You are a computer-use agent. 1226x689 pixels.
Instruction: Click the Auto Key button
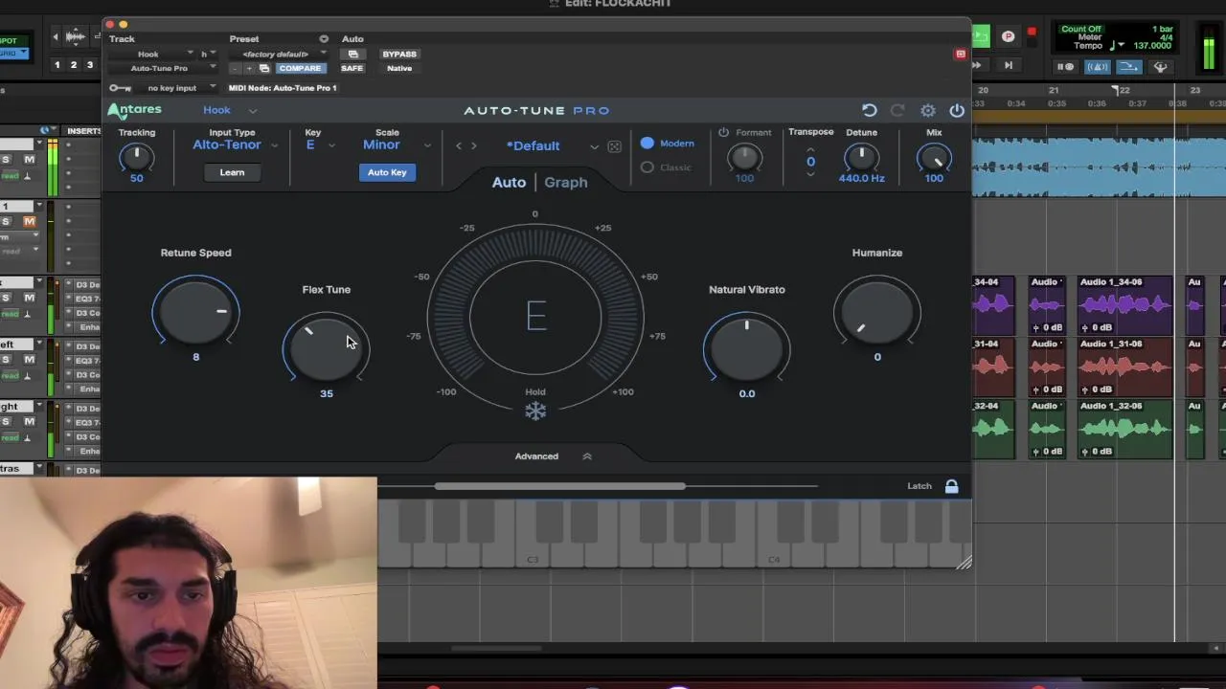coord(387,172)
